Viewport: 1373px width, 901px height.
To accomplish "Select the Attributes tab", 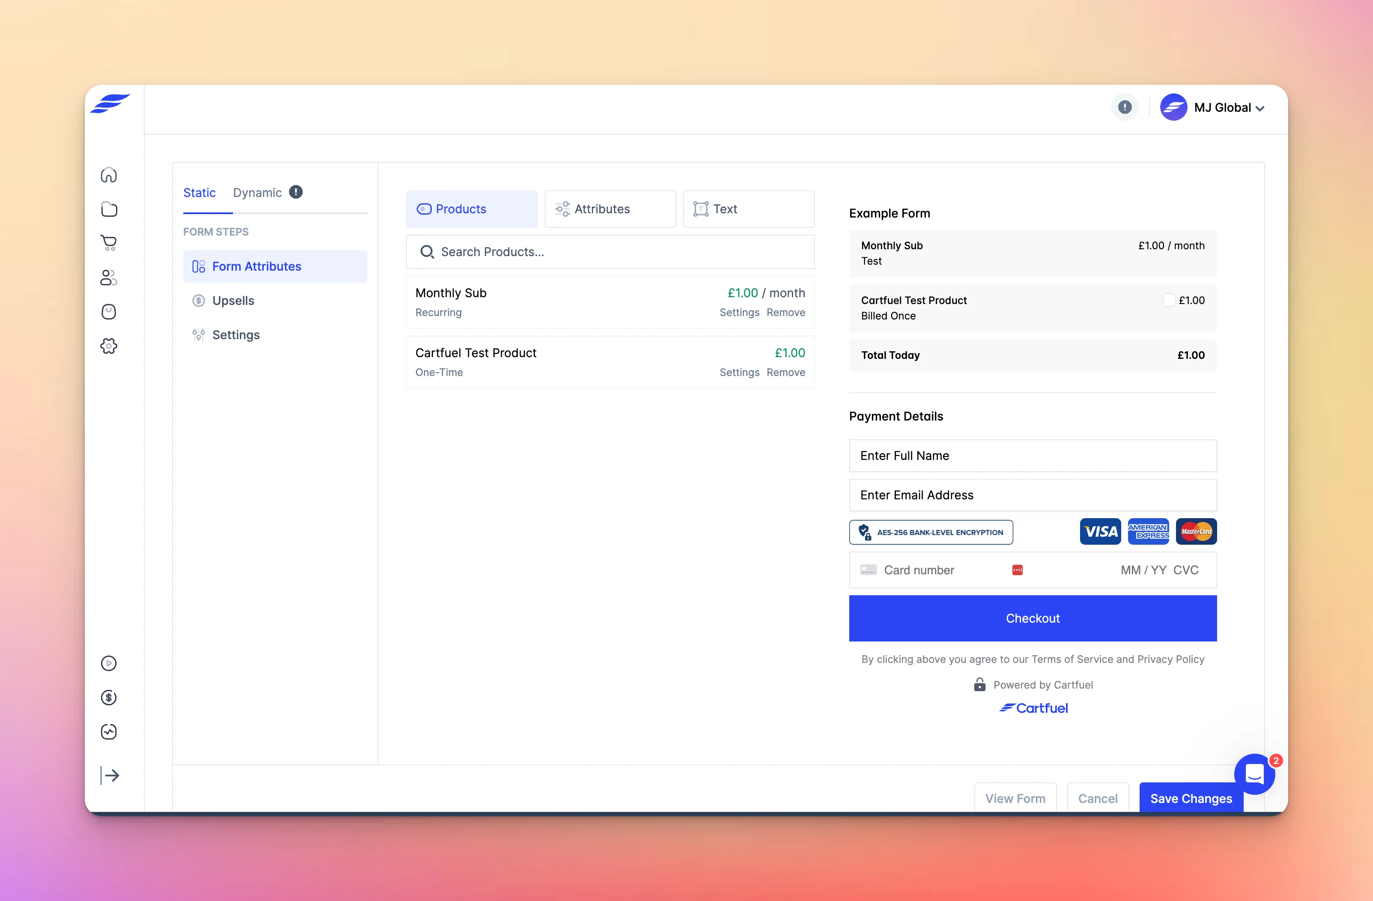I will [x=610, y=209].
